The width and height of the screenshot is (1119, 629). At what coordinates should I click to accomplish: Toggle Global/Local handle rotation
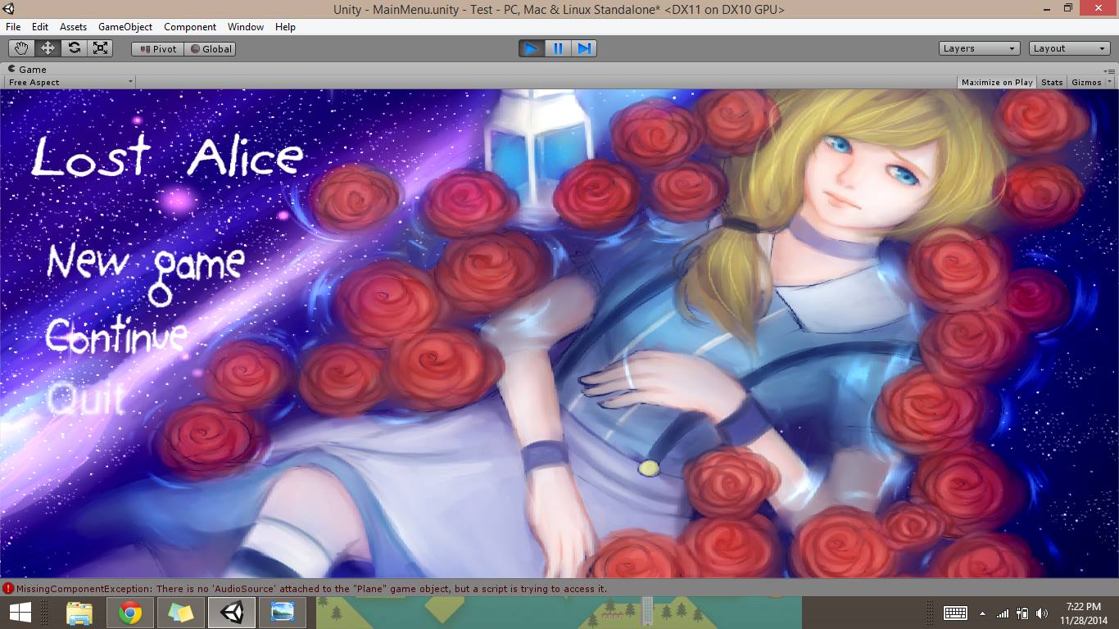211,49
